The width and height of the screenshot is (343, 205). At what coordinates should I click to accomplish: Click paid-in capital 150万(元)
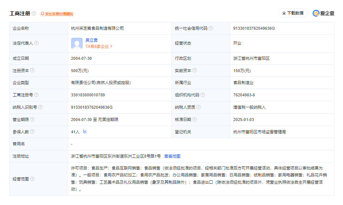coord(242,71)
